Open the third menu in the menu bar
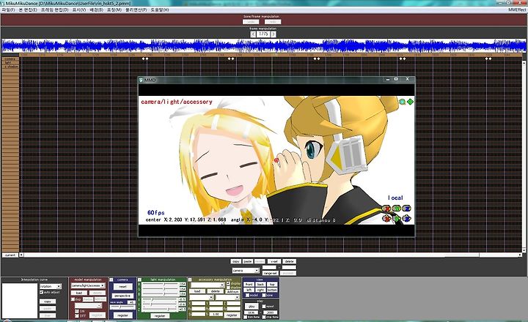528x322 pixels. (54, 10)
